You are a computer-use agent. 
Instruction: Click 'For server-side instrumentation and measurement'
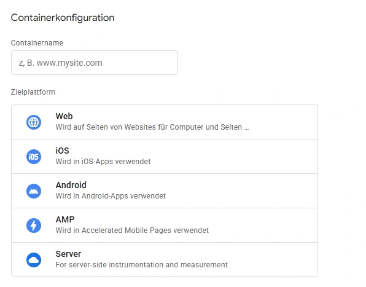pyautogui.click(x=141, y=265)
